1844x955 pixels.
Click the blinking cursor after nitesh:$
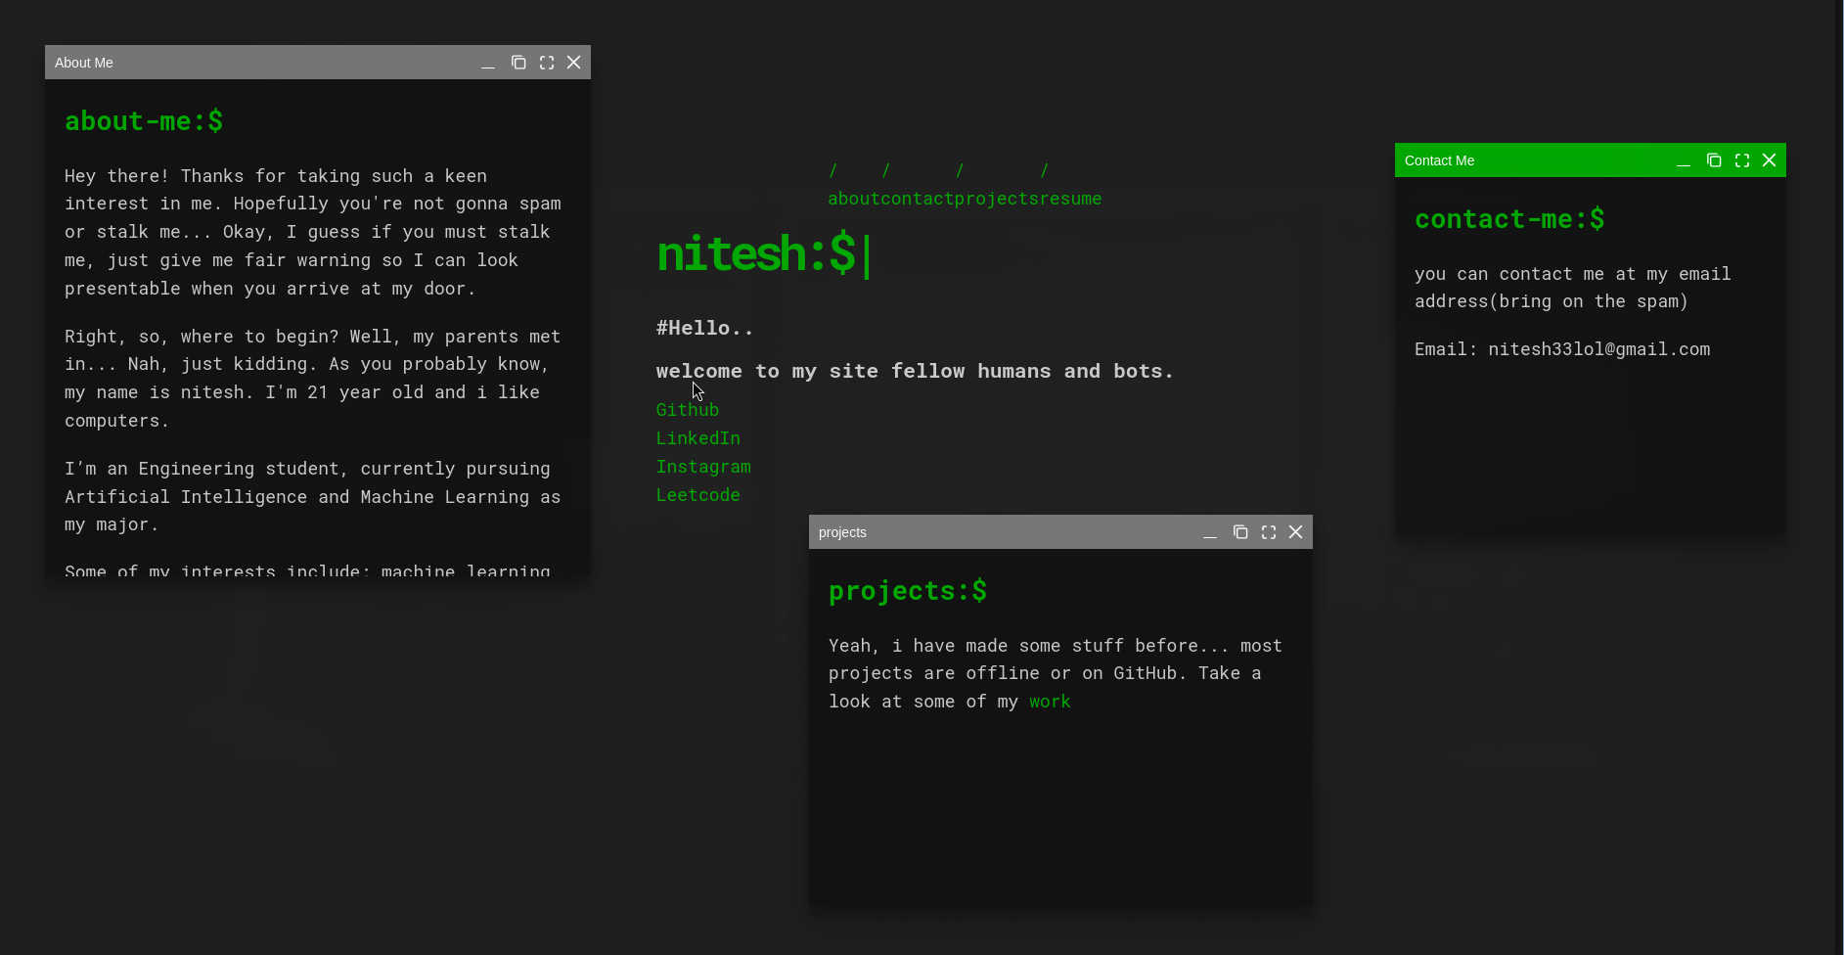click(x=867, y=255)
